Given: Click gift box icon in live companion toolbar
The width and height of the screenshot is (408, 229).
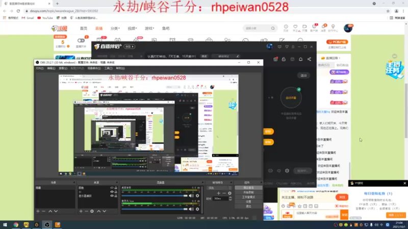Looking at the screenshot, I should [275, 59].
